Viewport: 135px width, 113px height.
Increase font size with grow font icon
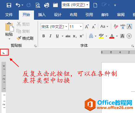tap(87, 26)
